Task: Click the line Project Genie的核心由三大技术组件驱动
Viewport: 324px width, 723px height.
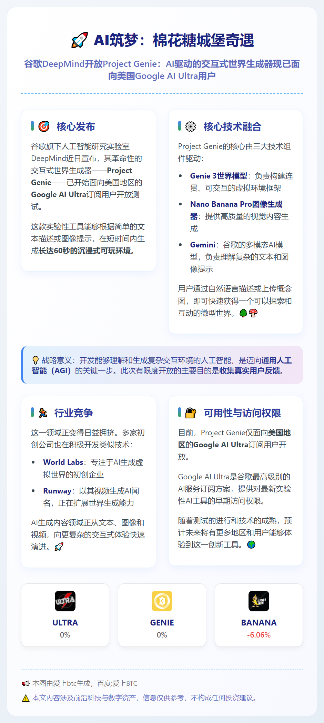Action: point(235,152)
